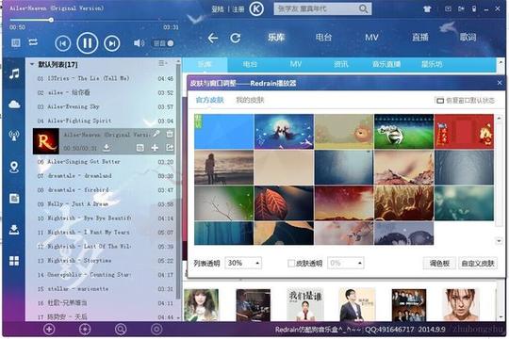Choose the football on green grass skin
This screenshot has width=509, height=339.
click(x=403, y=132)
